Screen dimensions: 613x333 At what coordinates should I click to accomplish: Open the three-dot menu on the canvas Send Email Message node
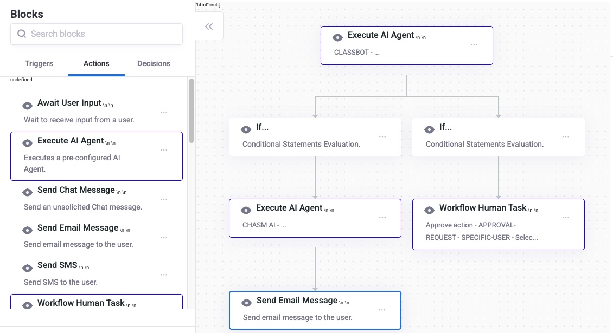click(382, 310)
